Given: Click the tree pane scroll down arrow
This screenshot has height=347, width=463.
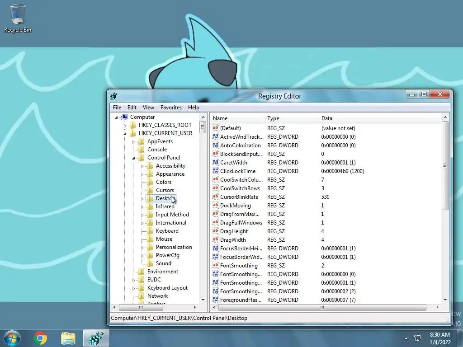Looking at the screenshot, I should pos(203,300).
